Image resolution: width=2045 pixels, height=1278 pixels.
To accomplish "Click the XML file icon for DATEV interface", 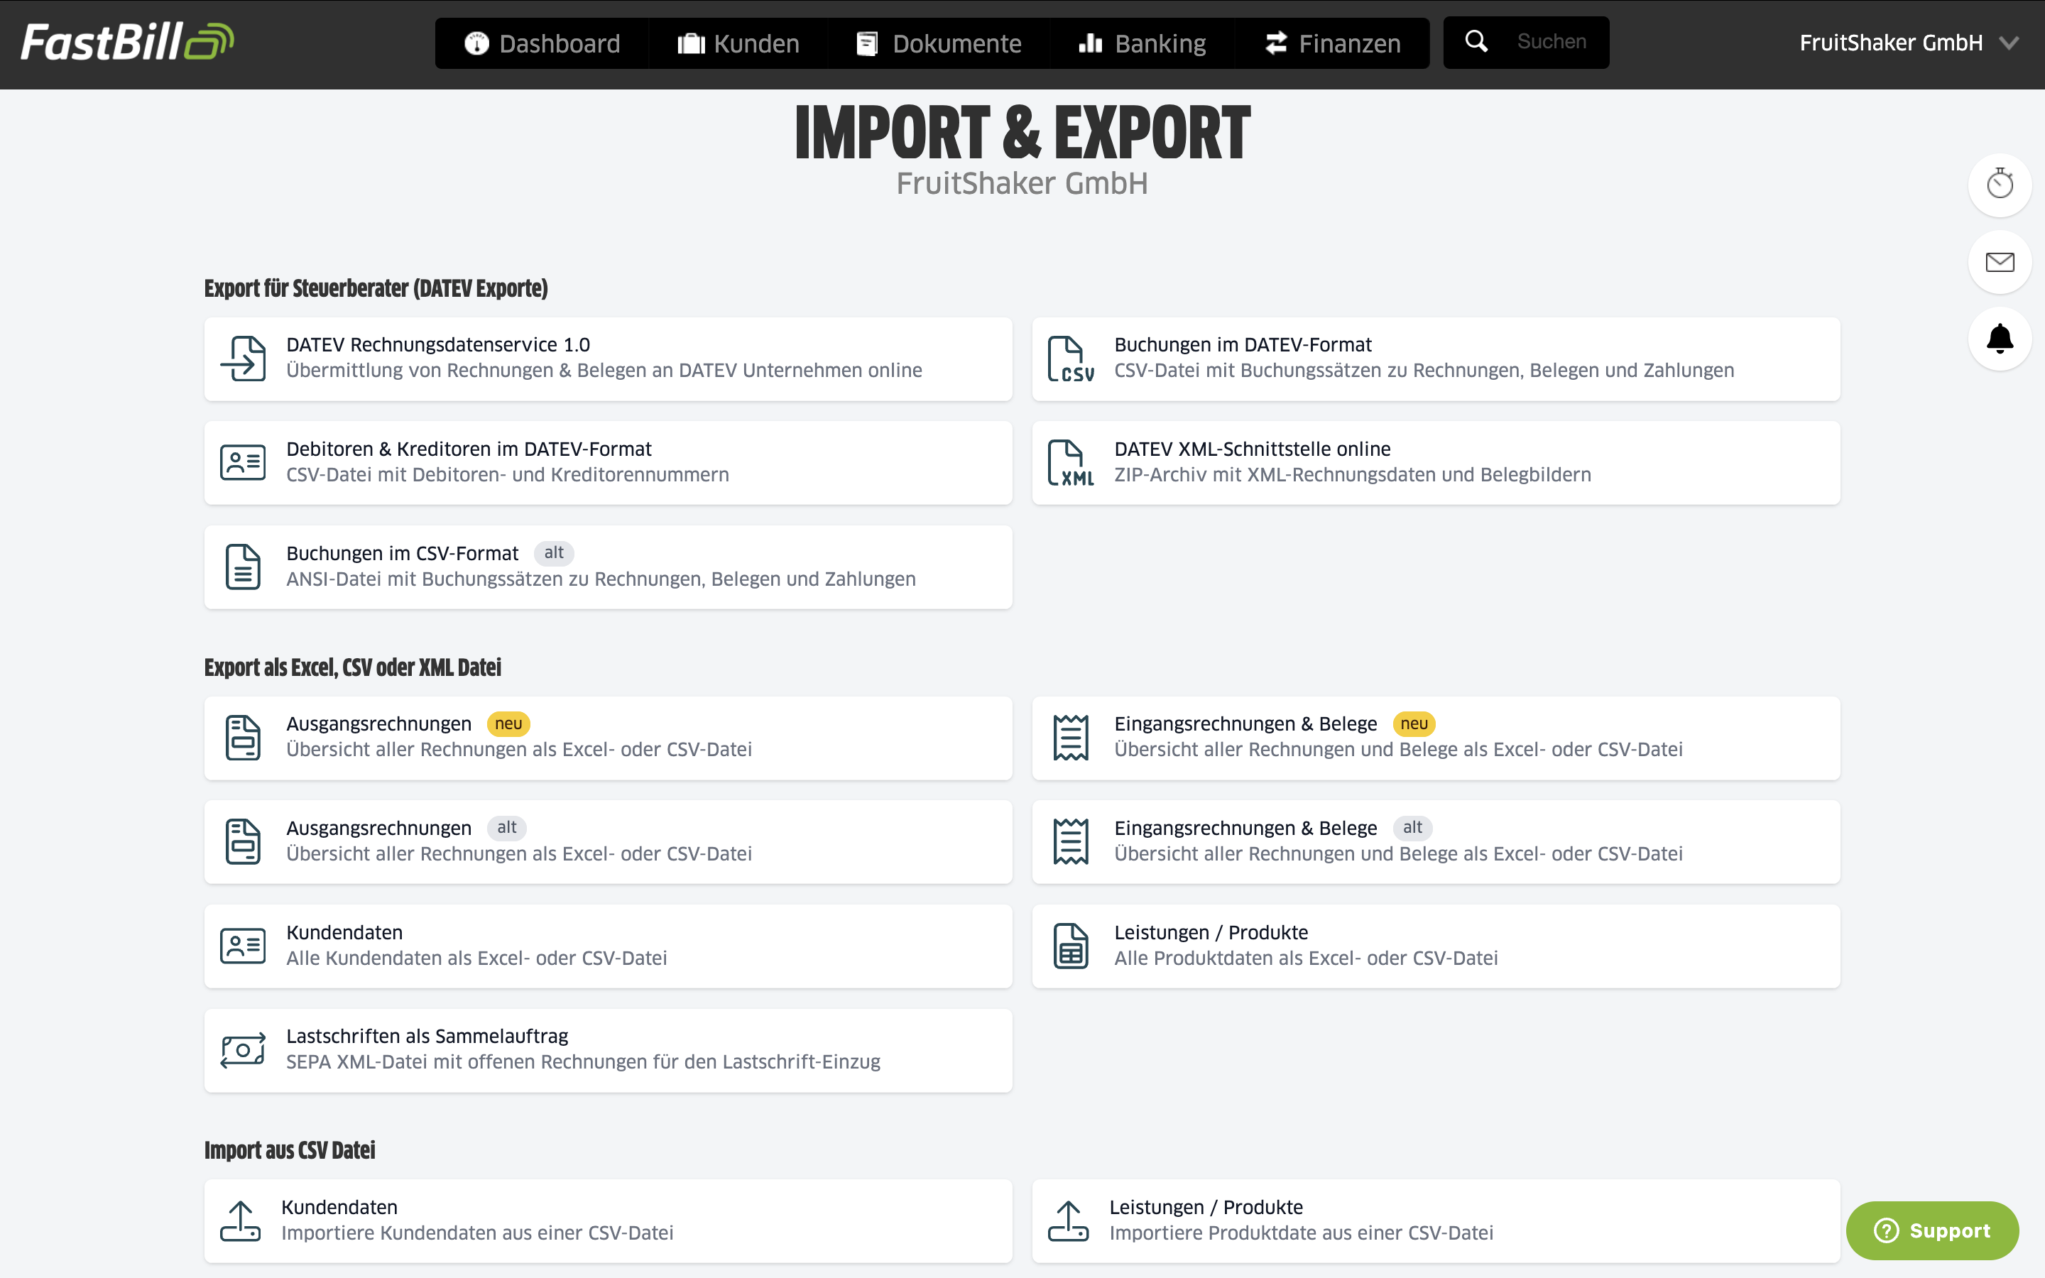I will [1071, 463].
